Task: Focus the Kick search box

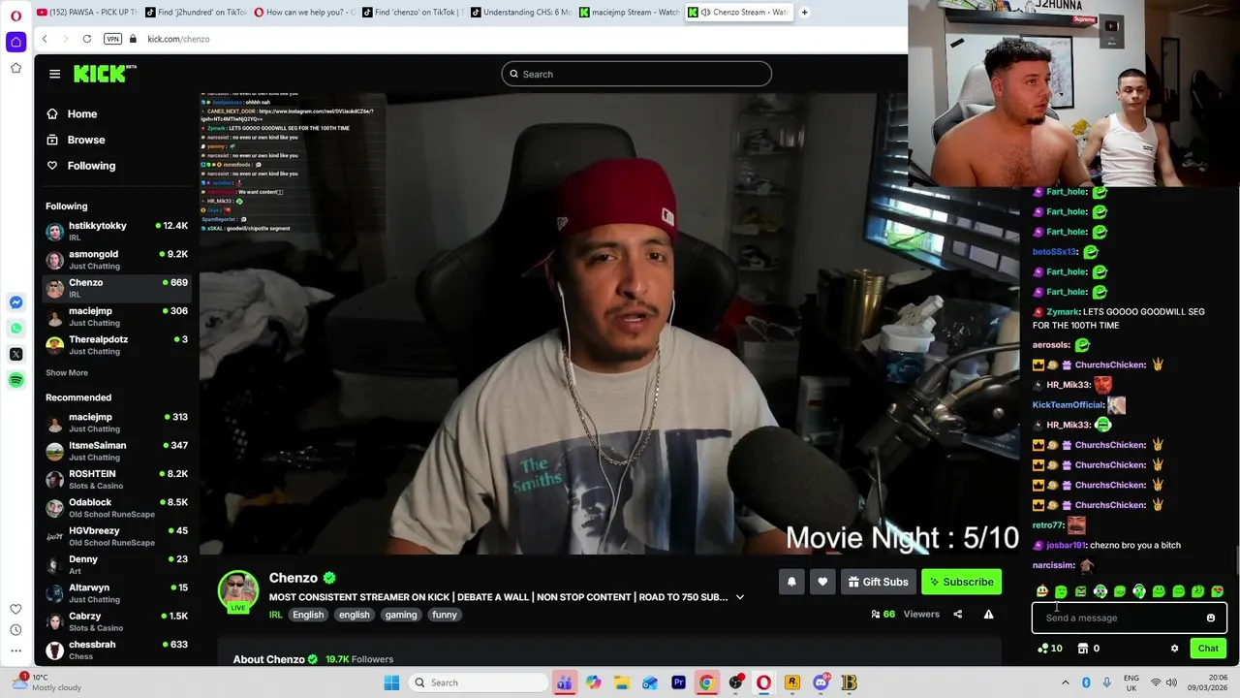Action: (636, 74)
